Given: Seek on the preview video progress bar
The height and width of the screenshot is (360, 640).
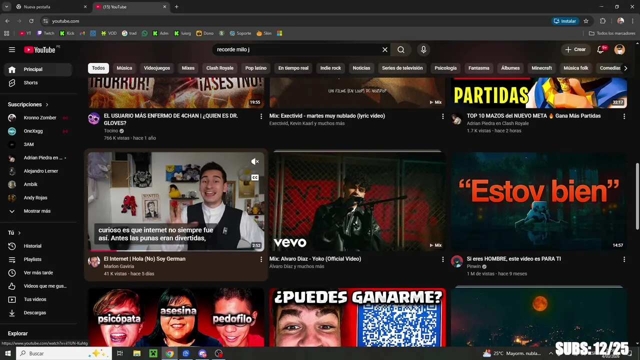Looking at the screenshot, I should (x=176, y=250).
